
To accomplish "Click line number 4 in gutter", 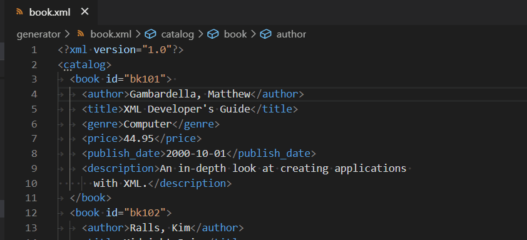I will [x=34, y=94].
